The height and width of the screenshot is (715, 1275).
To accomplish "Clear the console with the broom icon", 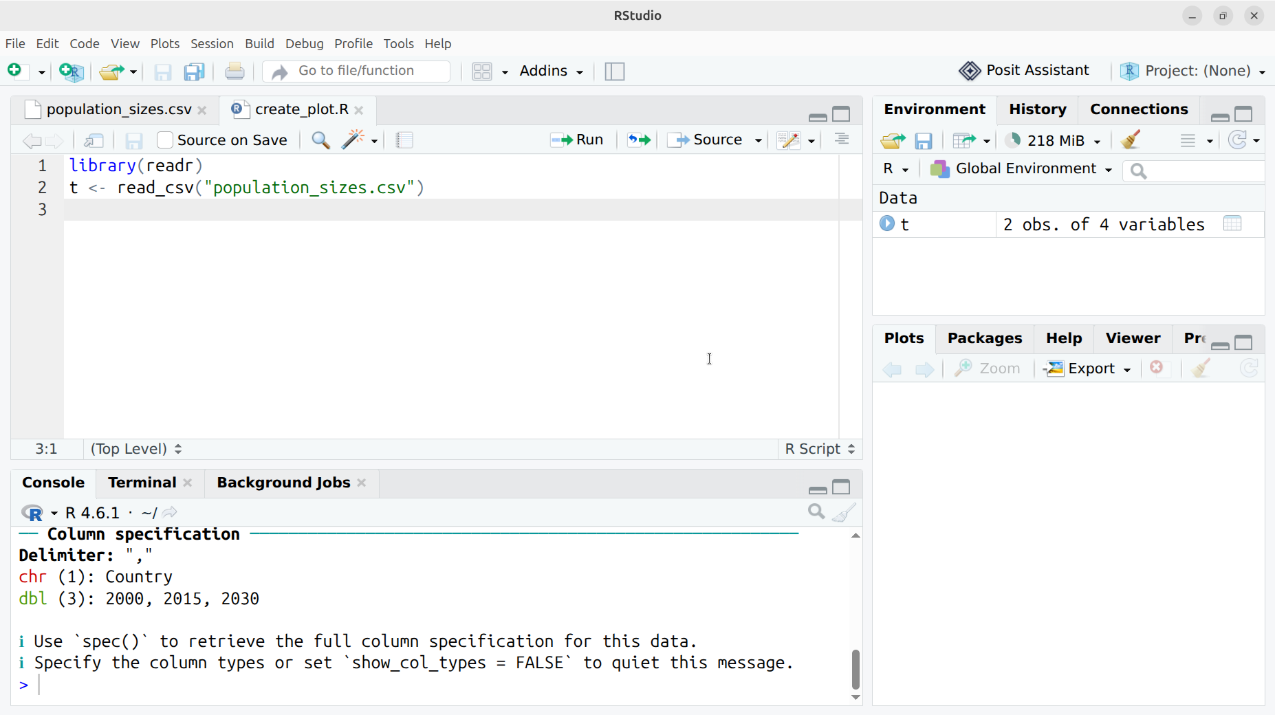I will point(844,512).
